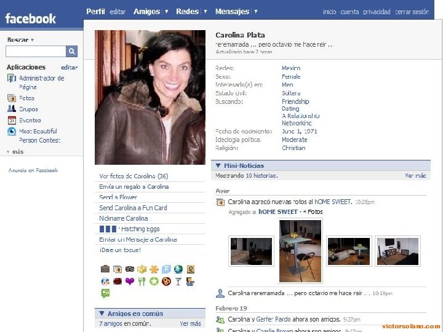This screenshot has width=443, height=332.
Task: Click the green fork and spoon icon
Action: 142,281
